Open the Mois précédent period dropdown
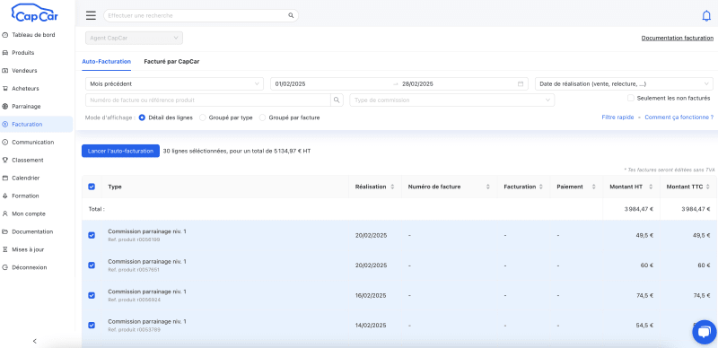 pyautogui.click(x=174, y=83)
